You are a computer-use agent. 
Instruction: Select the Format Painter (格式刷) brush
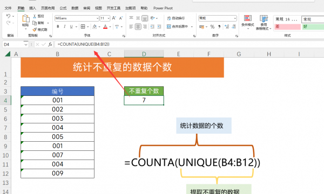click(35, 30)
